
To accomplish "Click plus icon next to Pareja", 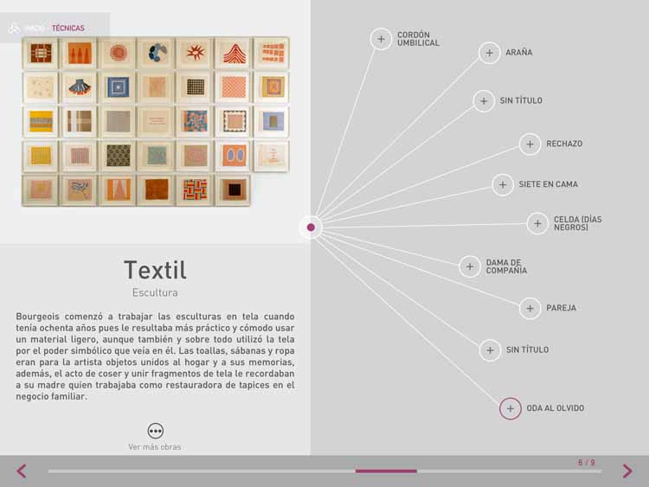I will pyautogui.click(x=530, y=308).
